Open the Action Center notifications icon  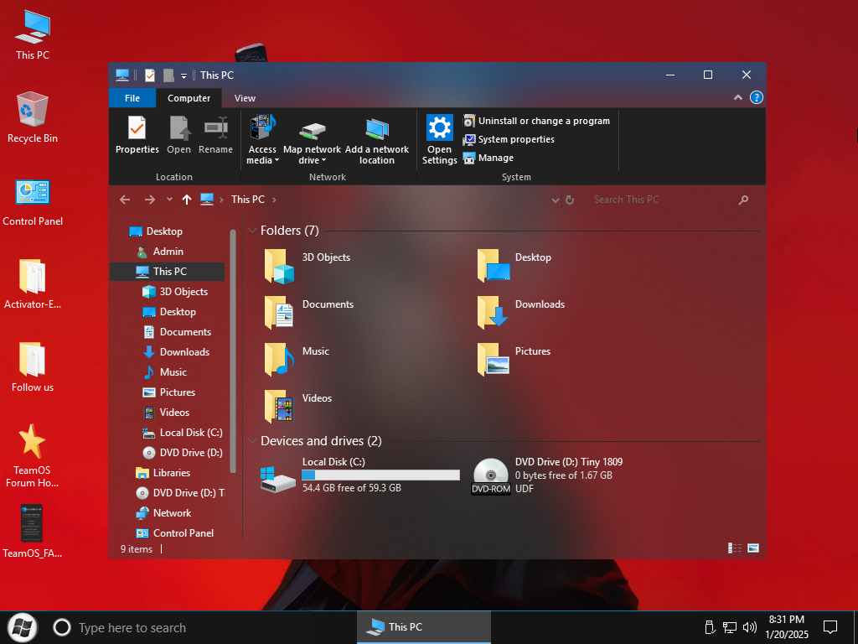coord(830,627)
